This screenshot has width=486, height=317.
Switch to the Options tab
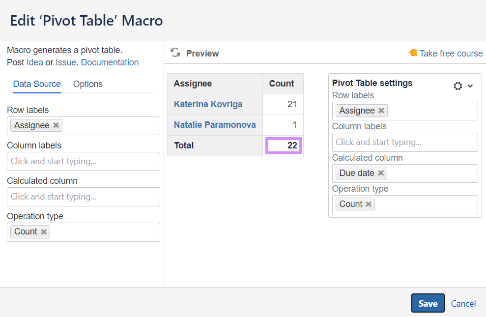click(x=88, y=84)
